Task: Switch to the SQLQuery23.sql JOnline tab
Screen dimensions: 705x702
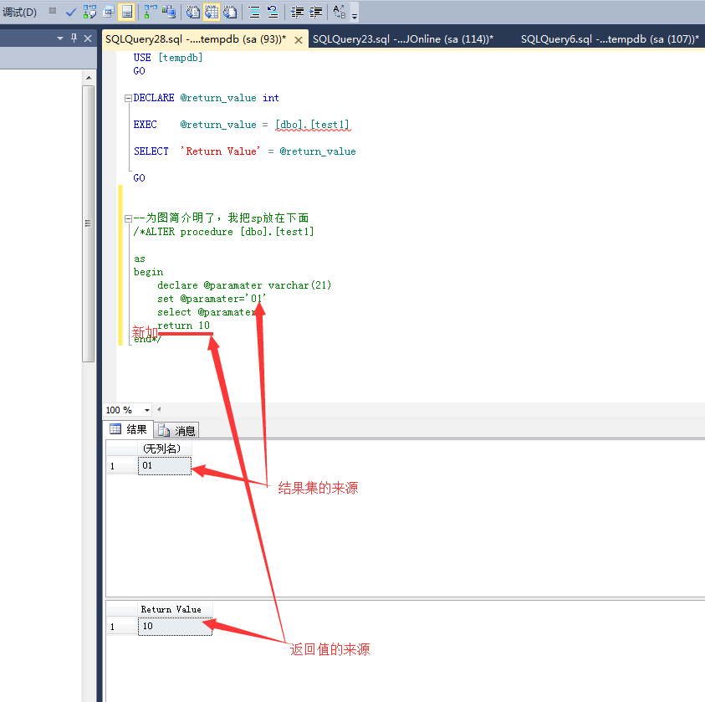Action: [x=403, y=39]
